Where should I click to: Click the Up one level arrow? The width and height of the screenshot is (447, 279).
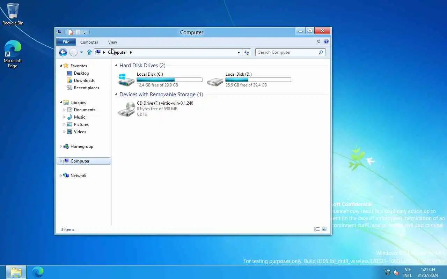89,52
